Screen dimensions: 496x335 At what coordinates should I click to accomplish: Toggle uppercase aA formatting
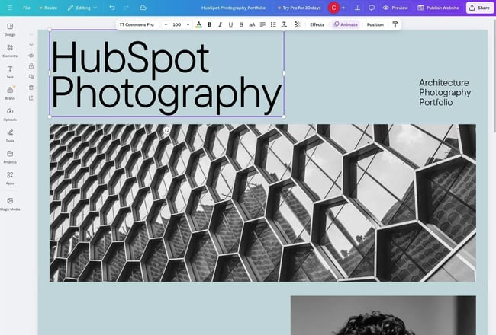coord(252,24)
